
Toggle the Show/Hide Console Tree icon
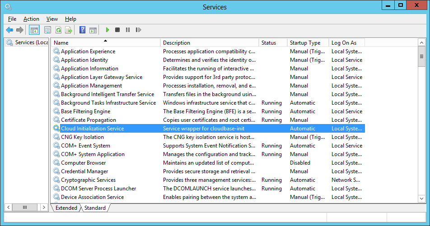tap(34, 30)
